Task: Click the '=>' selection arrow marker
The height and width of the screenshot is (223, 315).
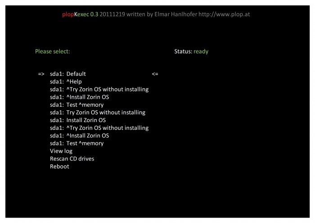Action: pos(41,74)
